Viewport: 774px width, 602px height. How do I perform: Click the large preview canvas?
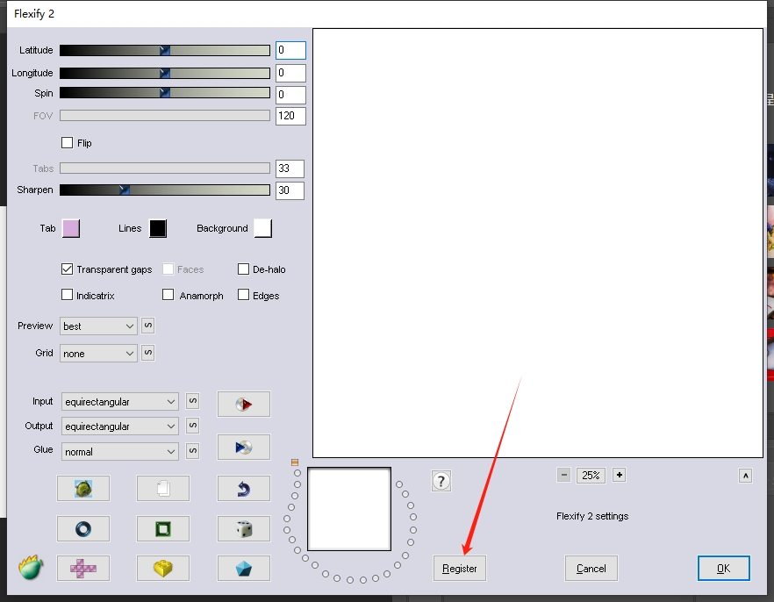538,243
